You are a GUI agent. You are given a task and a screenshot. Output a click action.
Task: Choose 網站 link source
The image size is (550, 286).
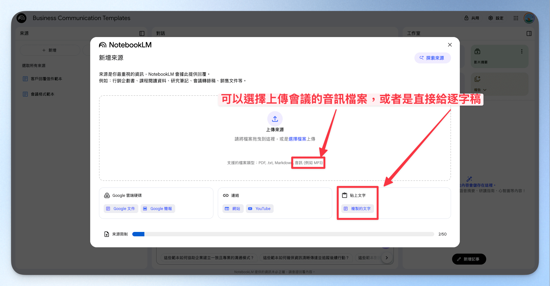coord(233,209)
